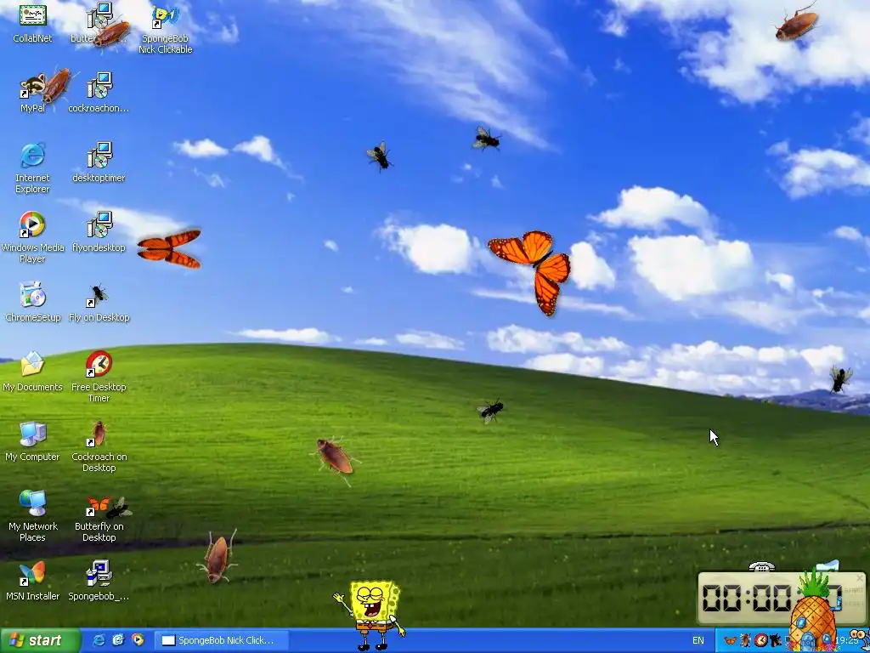The width and height of the screenshot is (870, 653).
Task: Select the Spongebob_... installer icon
Action: 99,581
